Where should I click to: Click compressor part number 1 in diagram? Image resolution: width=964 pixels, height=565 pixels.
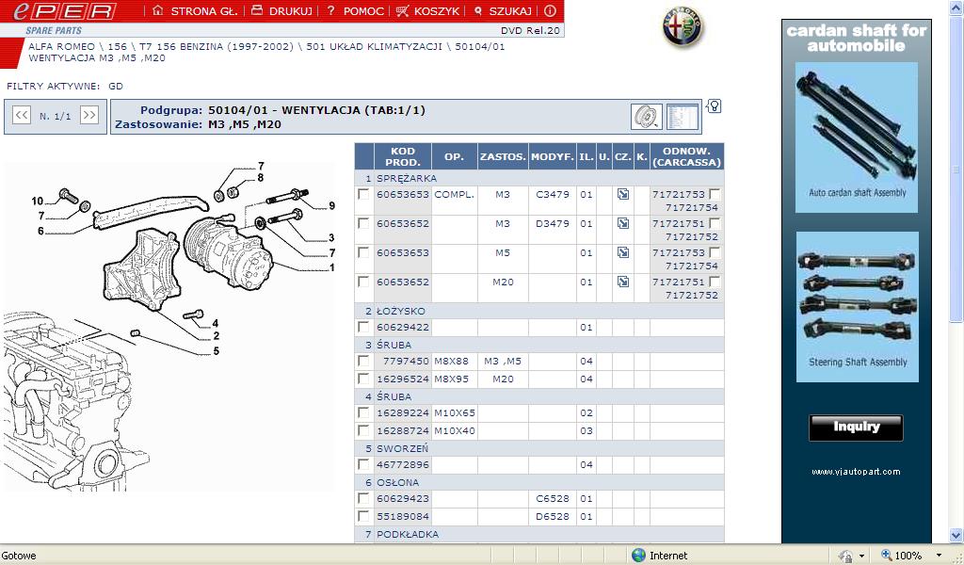[332, 267]
